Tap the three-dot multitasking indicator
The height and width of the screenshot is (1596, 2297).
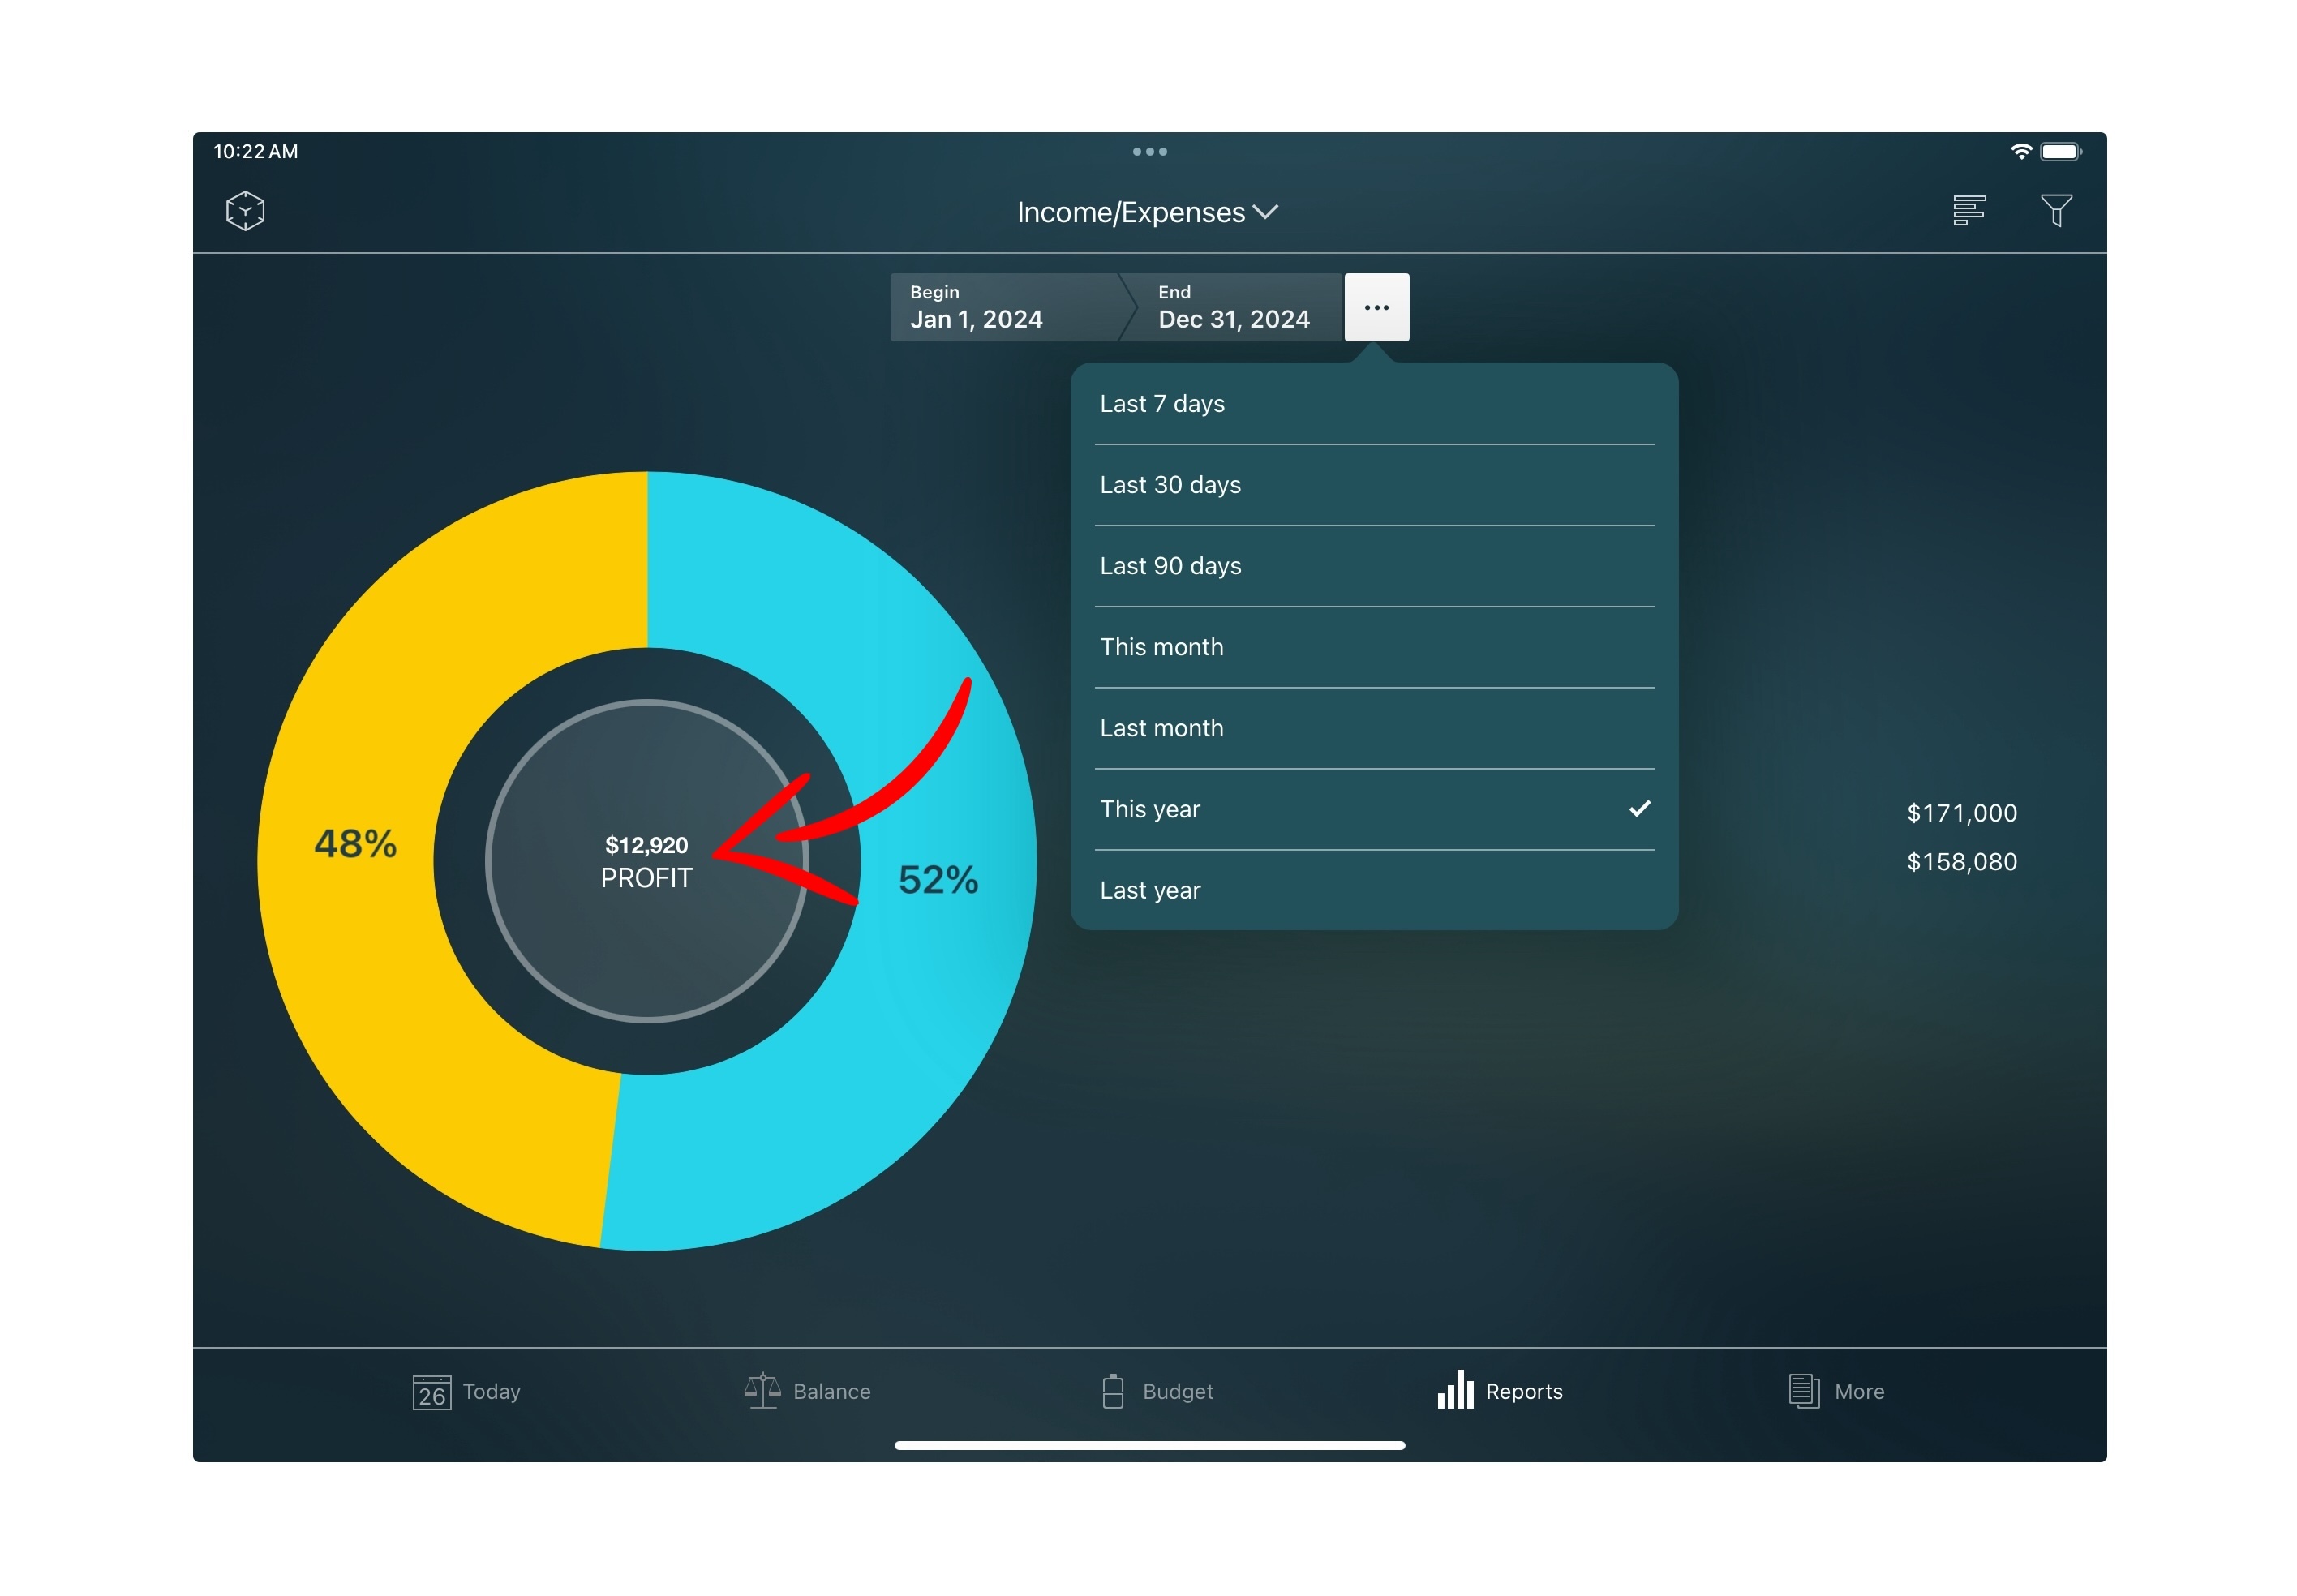pos(1149,152)
